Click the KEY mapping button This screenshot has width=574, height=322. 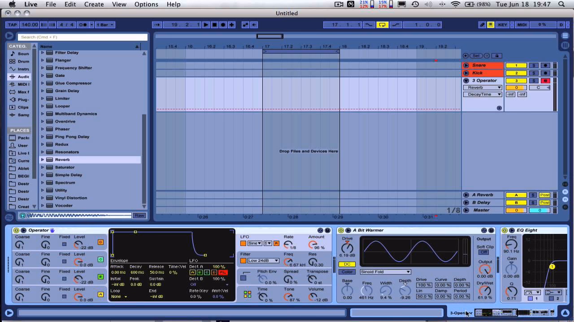pyautogui.click(x=502, y=25)
